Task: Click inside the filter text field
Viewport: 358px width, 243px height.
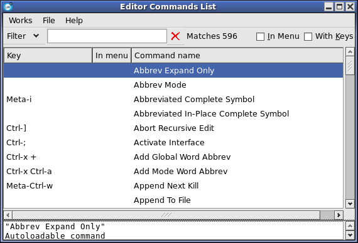Action: click(107, 36)
